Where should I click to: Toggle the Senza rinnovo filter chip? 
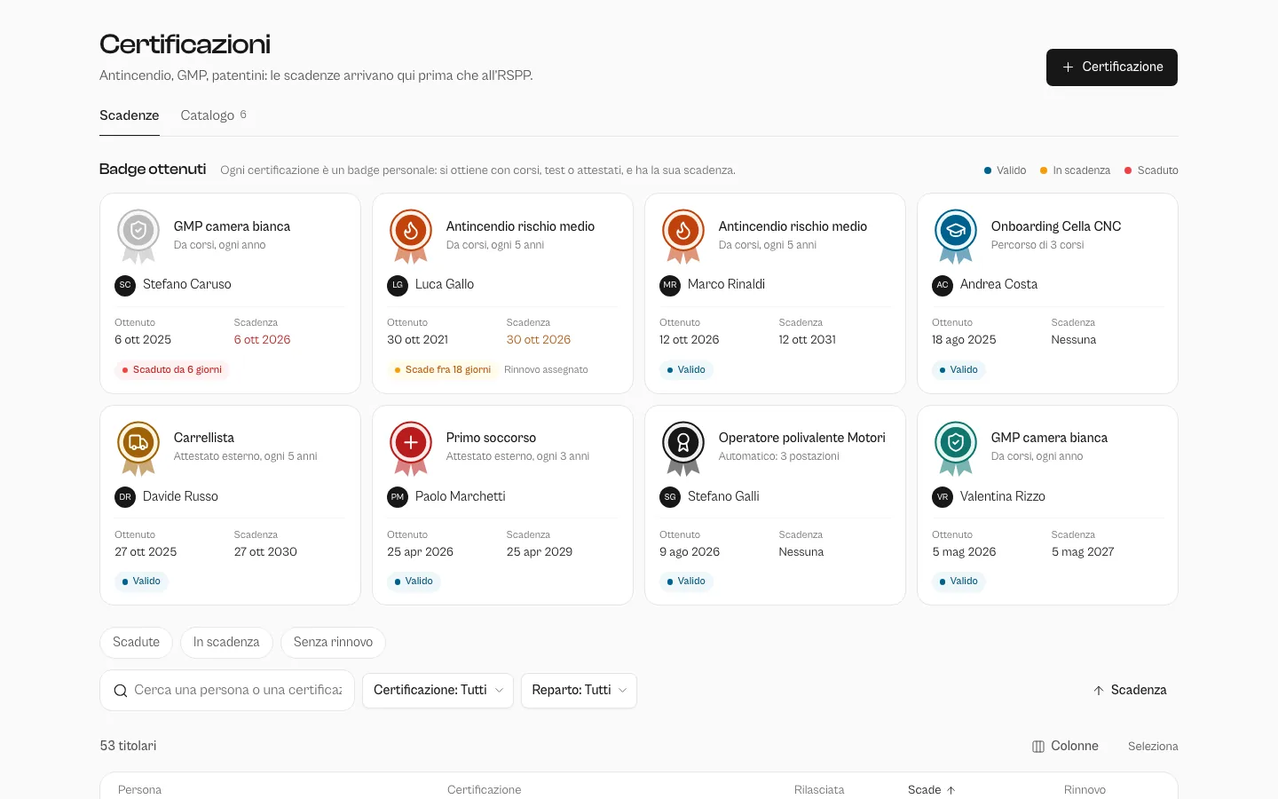[333, 642]
